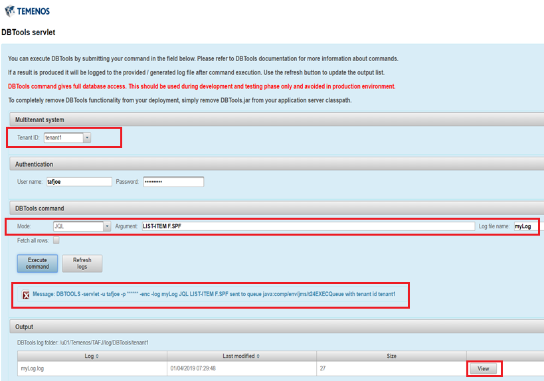This screenshot has height=381, width=544.
Task: Click the Output section header
Action: coord(24,327)
